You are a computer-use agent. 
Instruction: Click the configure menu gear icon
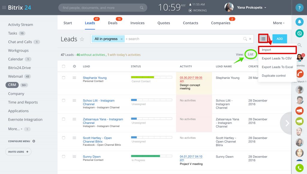pyautogui.click(x=34, y=141)
